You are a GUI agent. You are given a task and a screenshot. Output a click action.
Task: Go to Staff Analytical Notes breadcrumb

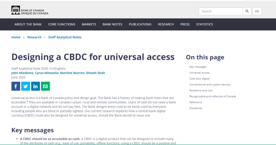tap(65, 37)
